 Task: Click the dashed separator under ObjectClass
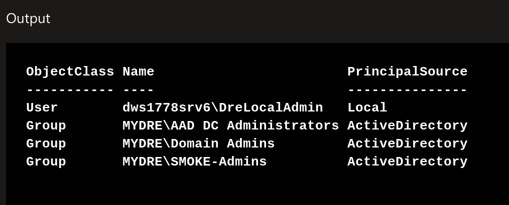click(x=70, y=89)
